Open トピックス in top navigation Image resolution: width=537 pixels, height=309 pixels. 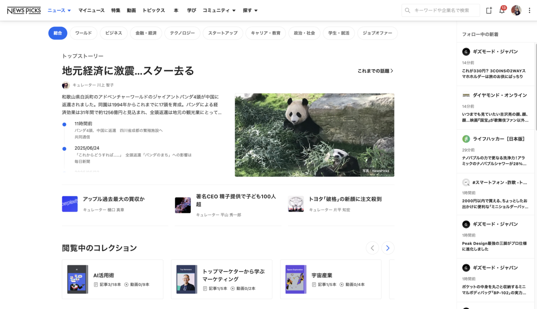(153, 10)
